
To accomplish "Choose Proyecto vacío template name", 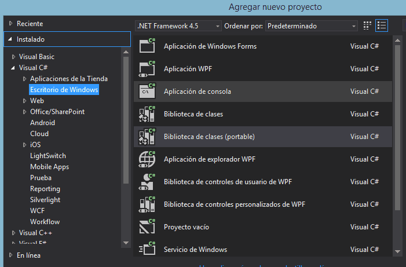I will click(x=186, y=227).
